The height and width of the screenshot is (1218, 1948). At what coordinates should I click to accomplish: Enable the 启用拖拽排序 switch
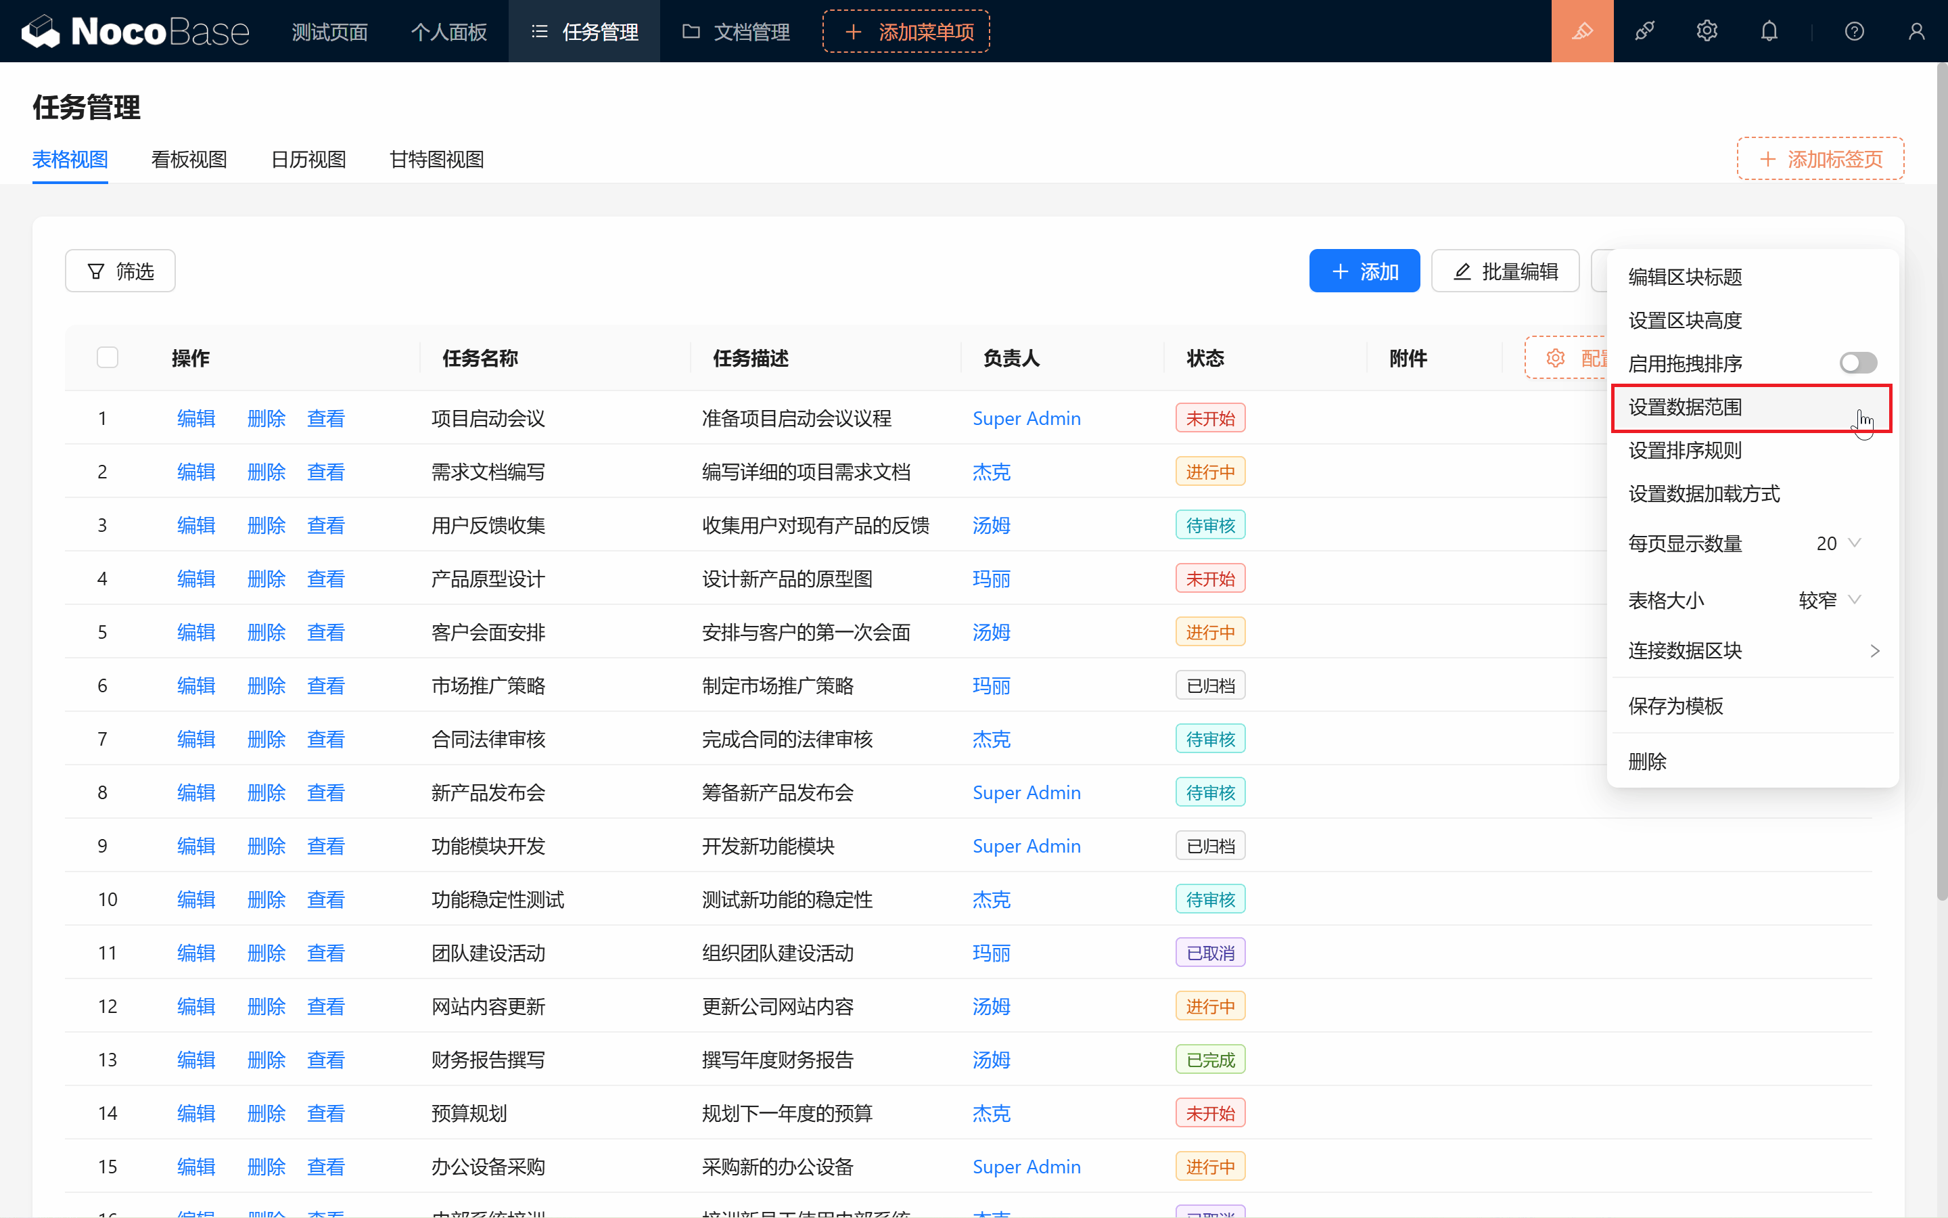click(x=1858, y=363)
